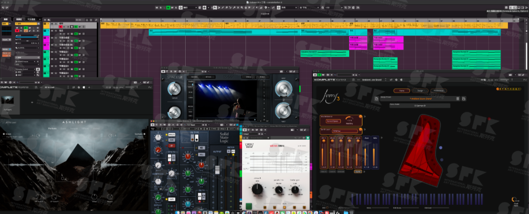Click the green square button in Weiss MM-1
The image size is (529, 214).
tap(249, 206)
